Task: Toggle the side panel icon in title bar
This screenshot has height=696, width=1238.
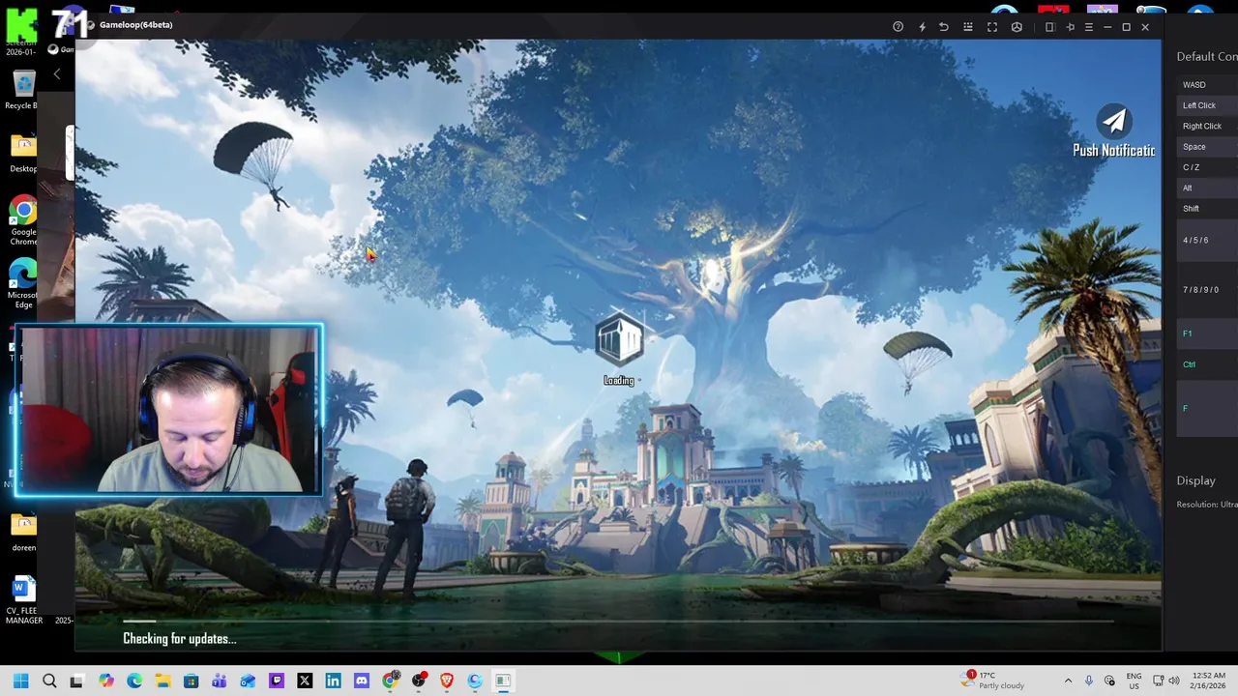Action: pyautogui.click(x=1049, y=27)
